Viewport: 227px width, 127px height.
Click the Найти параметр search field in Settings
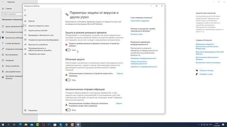12,14
